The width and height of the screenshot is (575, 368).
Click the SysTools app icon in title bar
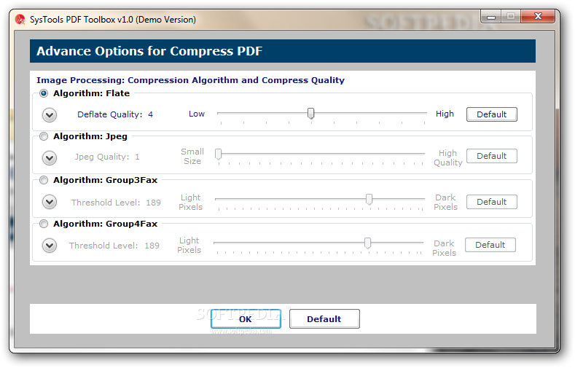pos(20,20)
